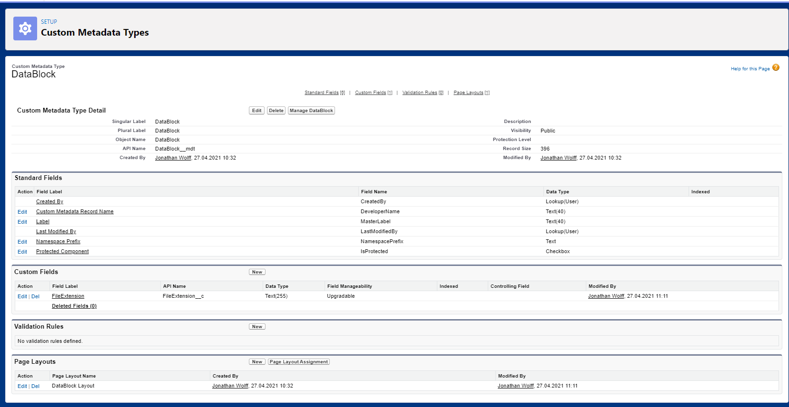Image resolution: width=789 pixels, height=407 pixels.
Task: Click New button in Custom Fields section
Action: click(257, 272)
